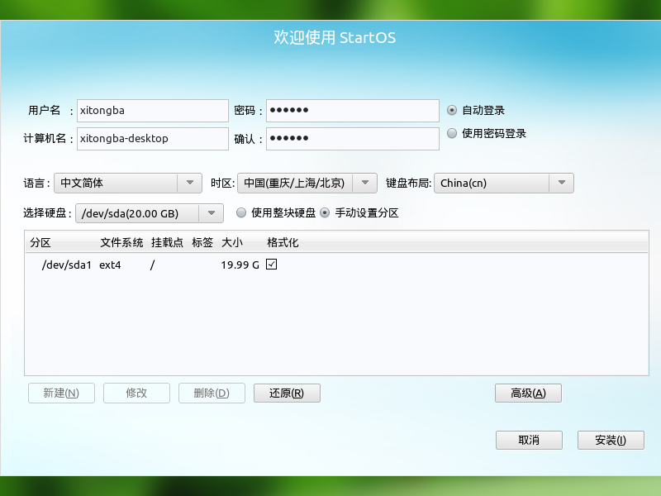Screen dimensions: 661x496
Task: Focus the 确认 password confirmation field
Action: pyautogui.click(x=353, y=139)
